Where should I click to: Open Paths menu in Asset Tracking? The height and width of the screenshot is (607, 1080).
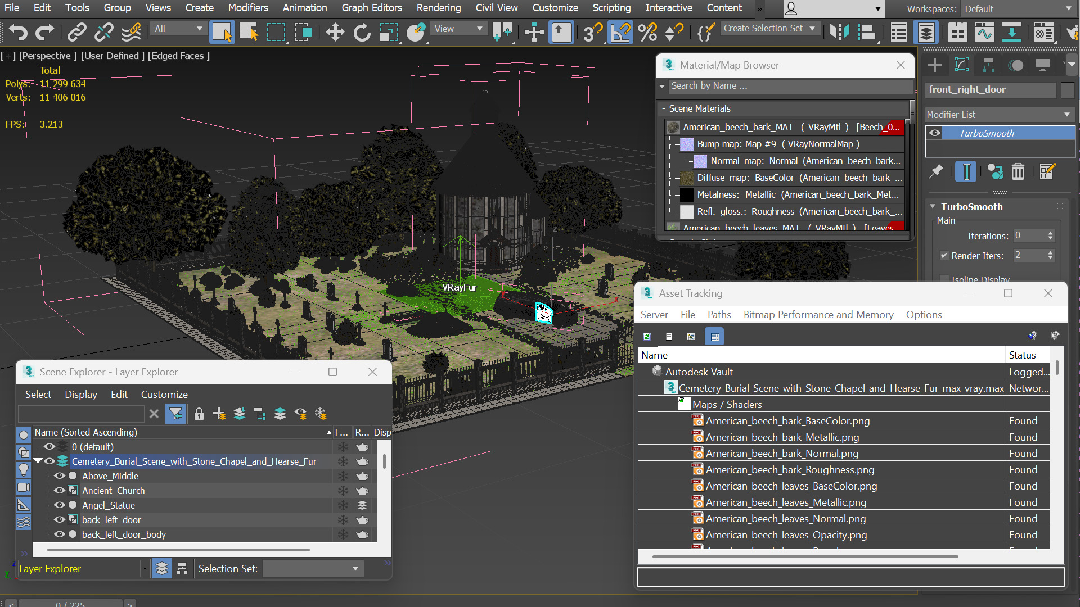click(x=719, y=315)
